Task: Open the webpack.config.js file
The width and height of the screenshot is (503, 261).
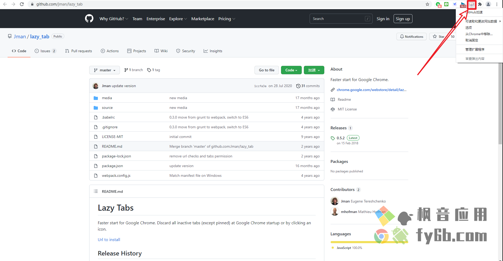Action: (x=116, y=175)
